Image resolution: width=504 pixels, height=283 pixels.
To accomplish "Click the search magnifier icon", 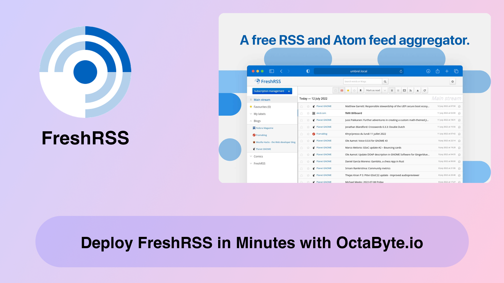I will [x=385, y=81].
